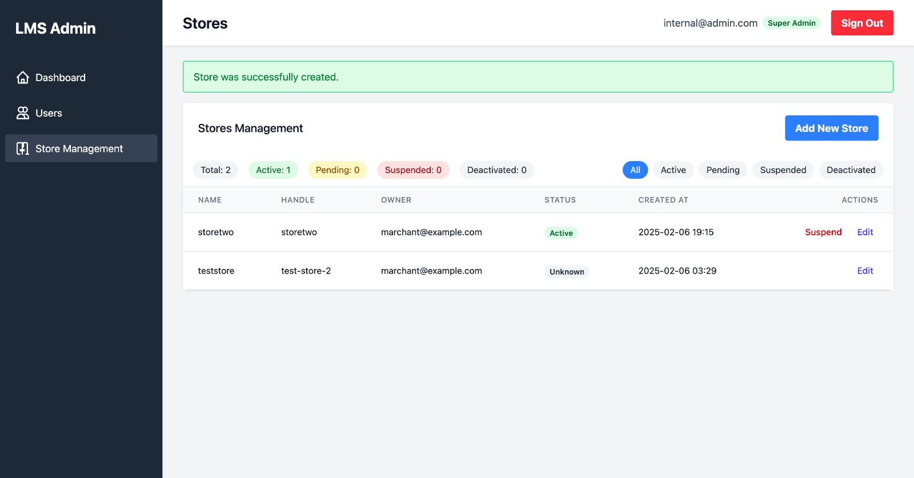Click the HANDLE column header
The width and height of the screenshot is (914, 478).
[298, 200]
